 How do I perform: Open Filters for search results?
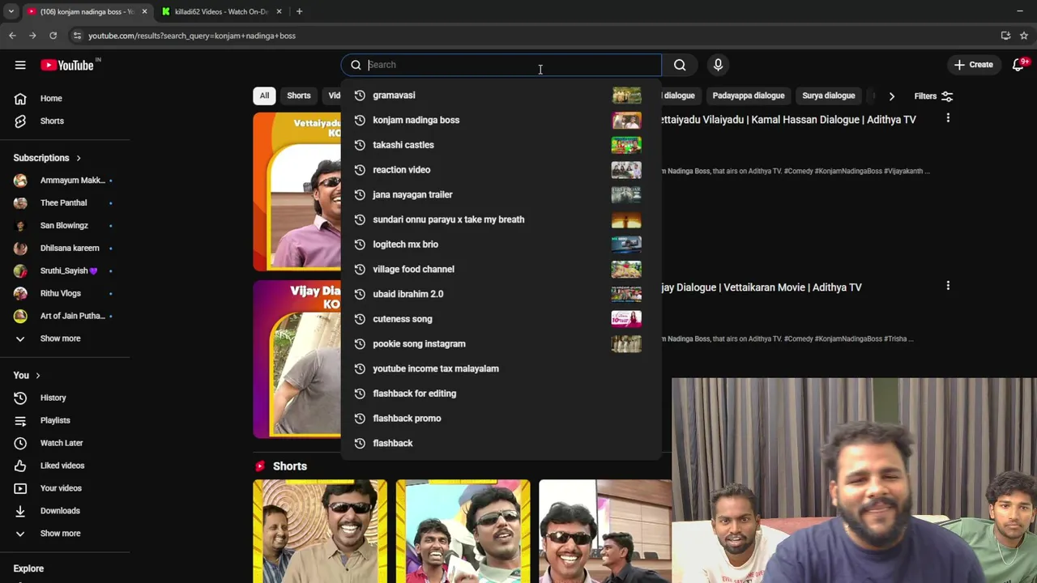click(933, 96)
